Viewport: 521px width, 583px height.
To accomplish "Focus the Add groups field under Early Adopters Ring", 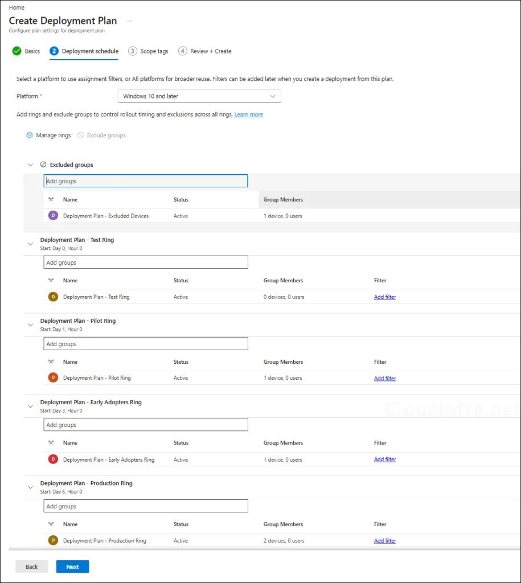I will click(x=146, y=425).
